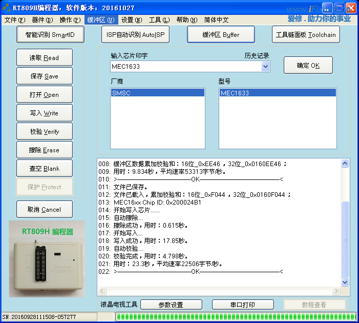Viewport: 359px width, 323px height.
Task: Confirm chip selection with OK
Action: coord(308,66)
